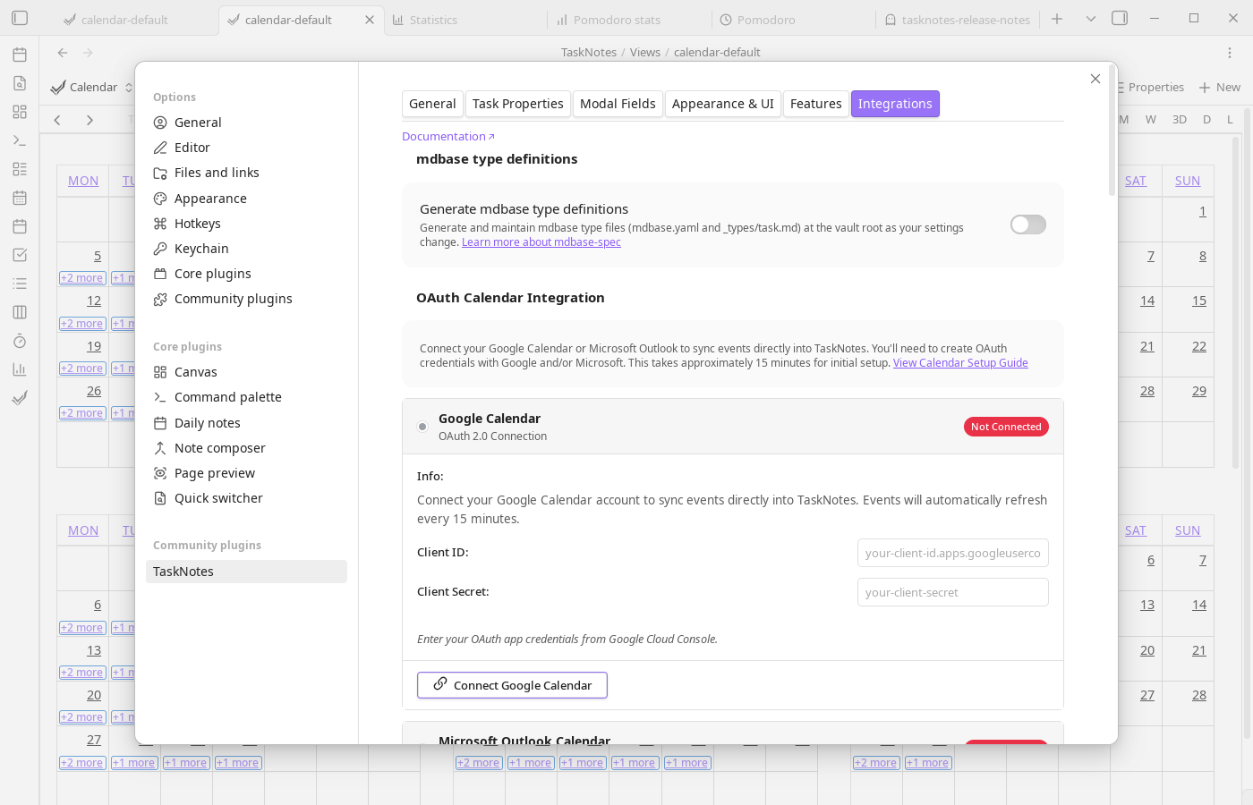The image size is (1253, 805).
Task: Open the canvas cards icon in the sidebar
Action: [19, 112]
